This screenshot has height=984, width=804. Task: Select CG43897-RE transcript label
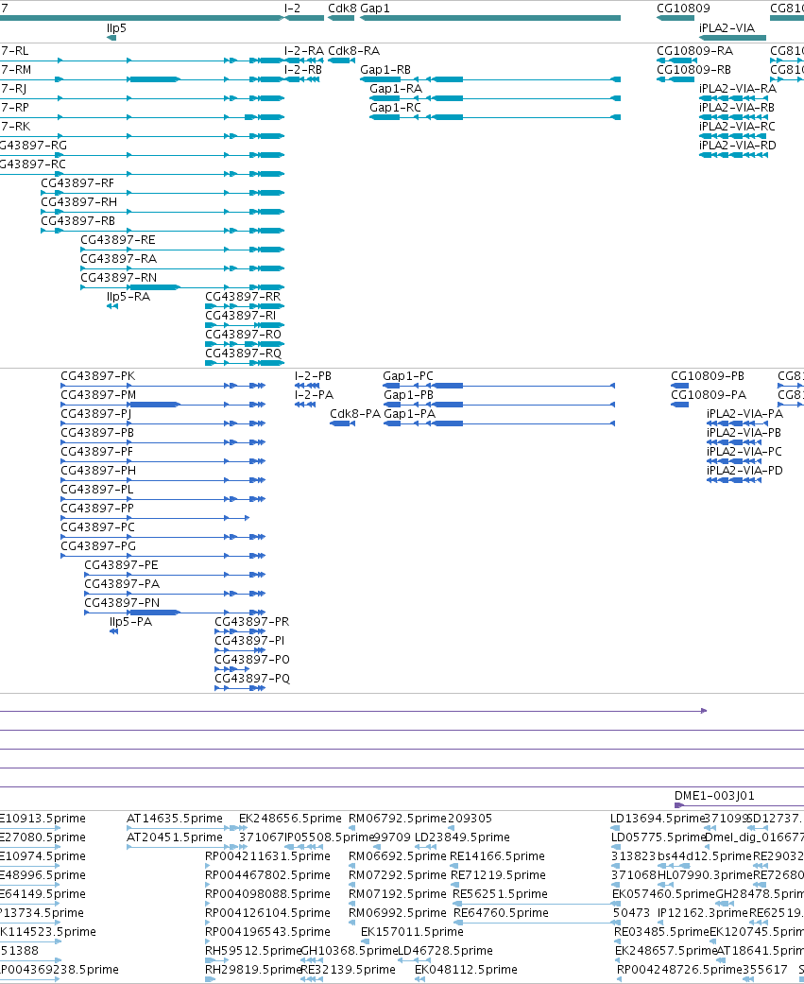point(117,240)
